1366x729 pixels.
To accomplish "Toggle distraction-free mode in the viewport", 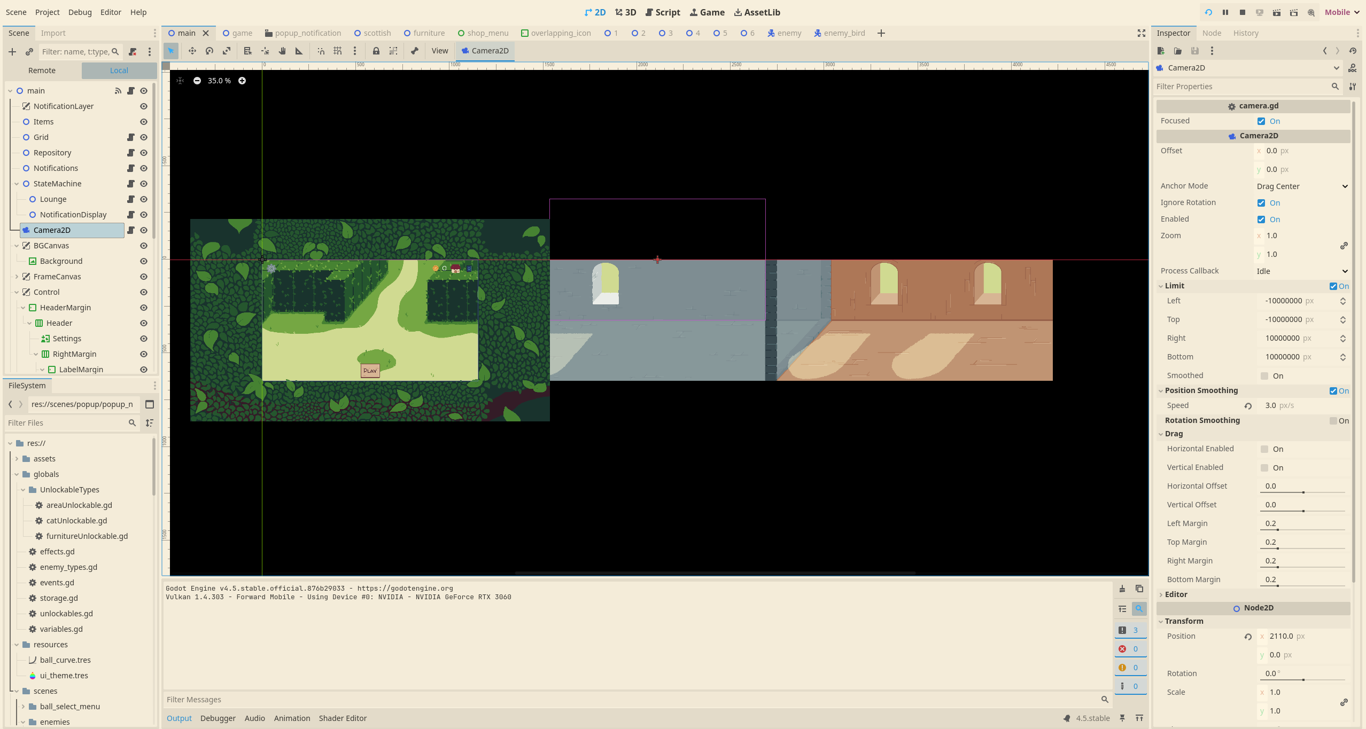I will pyautogui.click(x=1141, y=33).
